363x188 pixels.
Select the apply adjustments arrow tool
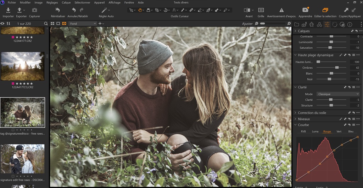click(x=217, y=10)
